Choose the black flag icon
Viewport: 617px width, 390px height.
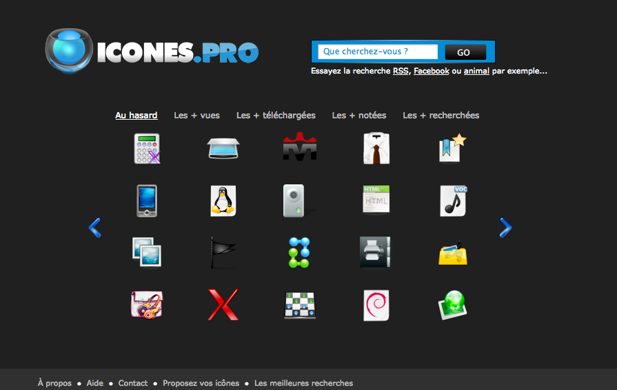coord(223,252)
